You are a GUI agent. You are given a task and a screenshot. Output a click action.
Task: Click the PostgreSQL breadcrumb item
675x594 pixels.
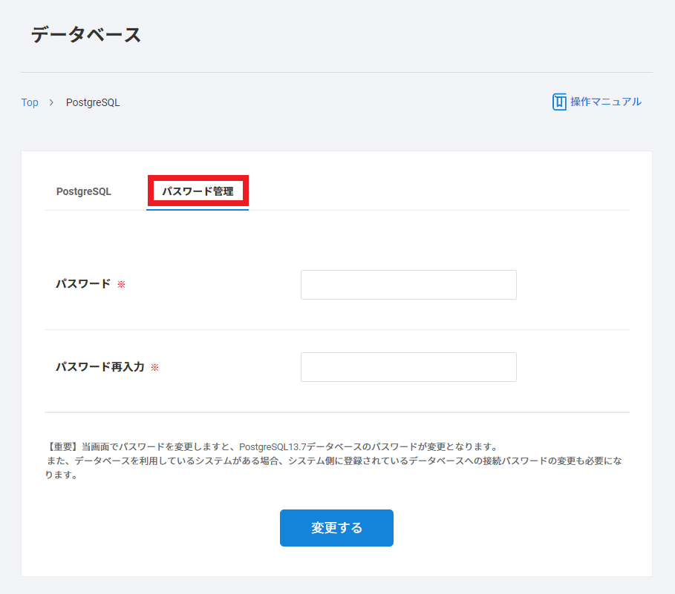pos(93,102)
